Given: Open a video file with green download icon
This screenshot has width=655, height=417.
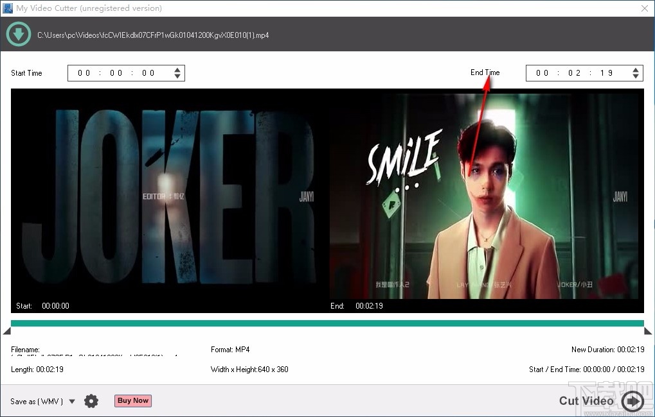Looking at the screenshot, I should 19,34.
